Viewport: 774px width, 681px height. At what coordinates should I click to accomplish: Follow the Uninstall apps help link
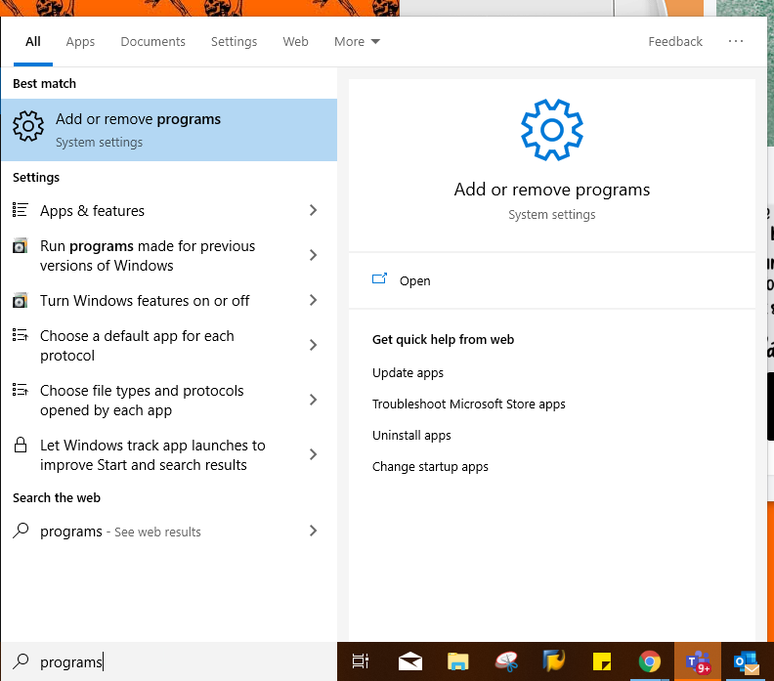tap(411, 435)
